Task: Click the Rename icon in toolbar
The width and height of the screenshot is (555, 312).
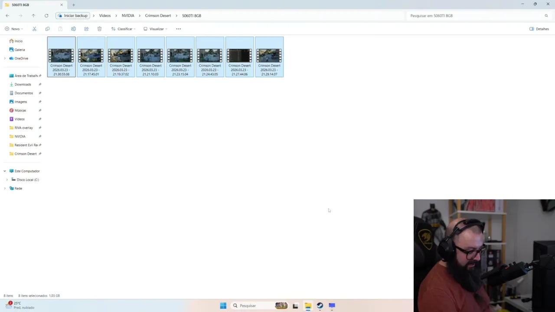Action: [73, 29]
